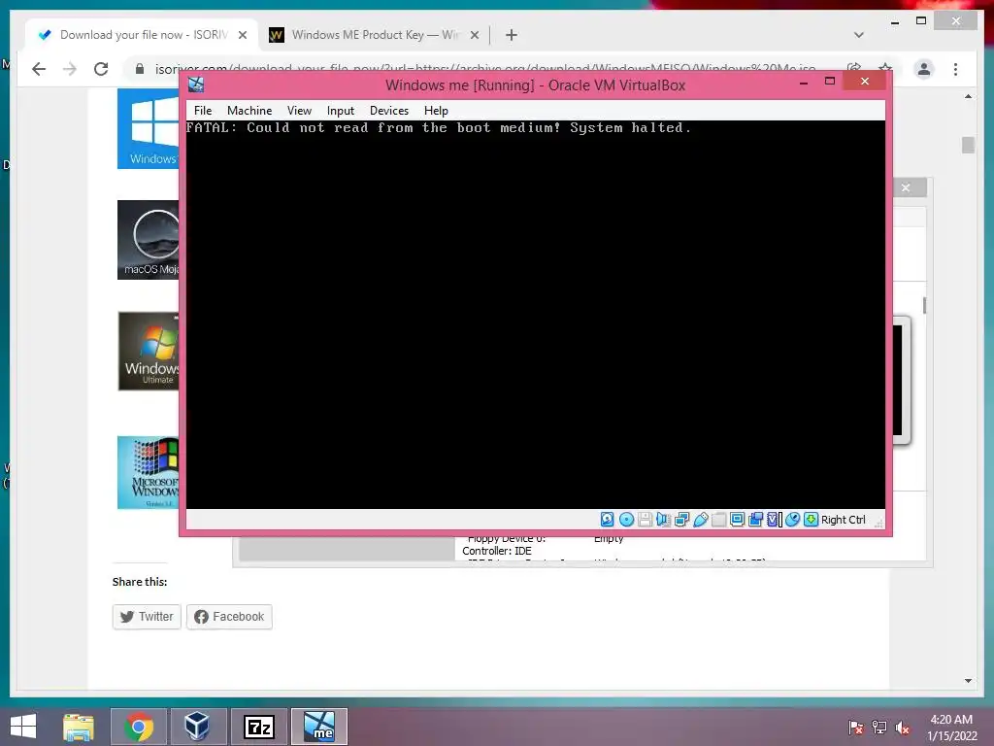The height and width of the screenshot is (746, 994).
Task: Open the Devices menu in VirtualBox
Action: click(x=388, y=111)
